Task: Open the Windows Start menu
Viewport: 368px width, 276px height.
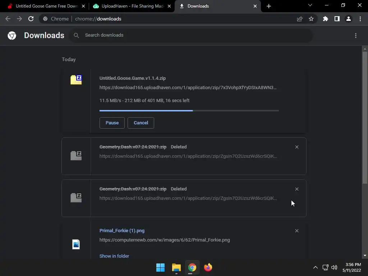Action: (161, 267)
